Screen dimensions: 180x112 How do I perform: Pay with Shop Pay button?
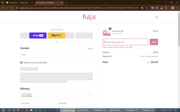click(38, 36)
